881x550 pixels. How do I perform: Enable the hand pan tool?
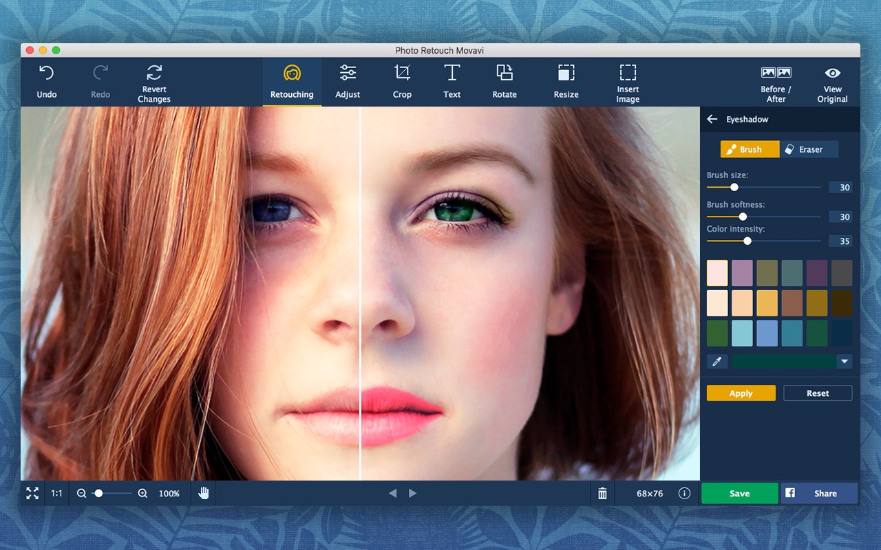pos(204,493)
